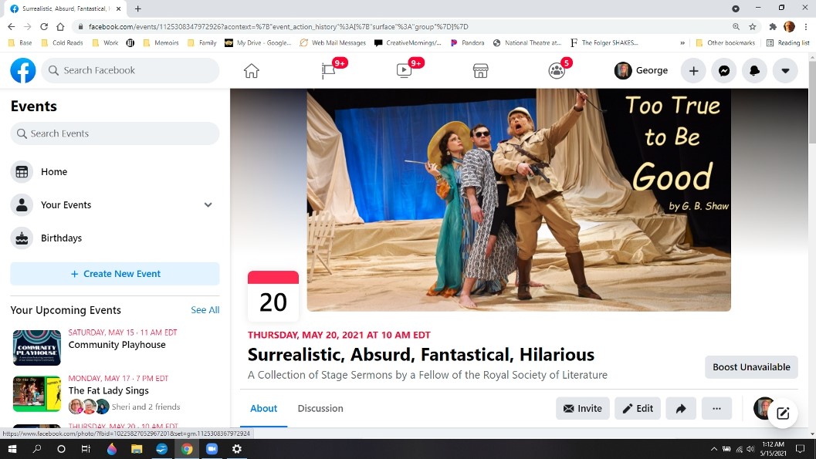Open the Watch video icon
Image resolution: width=816 pixels, height=459 pixels.
404,71
